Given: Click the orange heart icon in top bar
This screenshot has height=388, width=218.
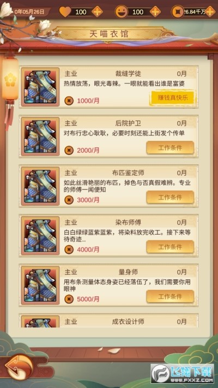Looking at the screenshot, I should [65, 11].
